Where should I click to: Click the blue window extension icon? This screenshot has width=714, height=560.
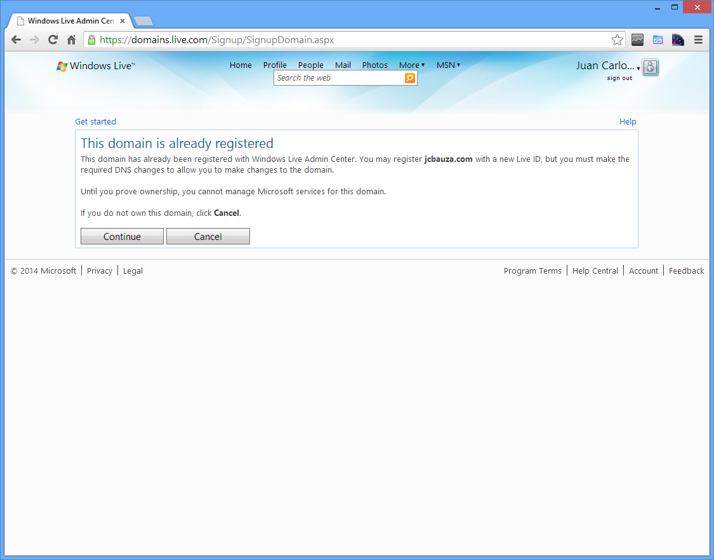[658, 40]
